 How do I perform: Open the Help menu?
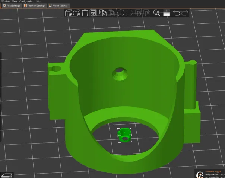(x=38, y=1)
